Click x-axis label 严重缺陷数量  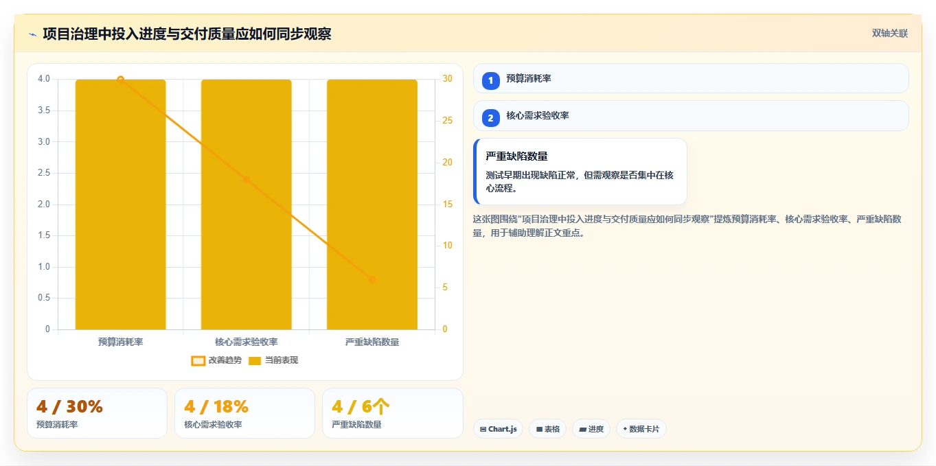(372, 342)
